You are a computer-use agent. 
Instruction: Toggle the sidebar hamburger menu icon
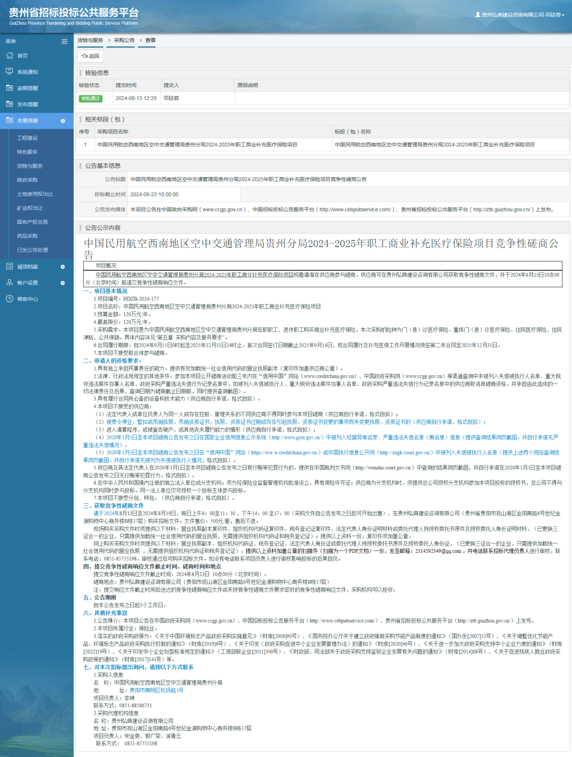pyautogui.click(x=64, y=41)
